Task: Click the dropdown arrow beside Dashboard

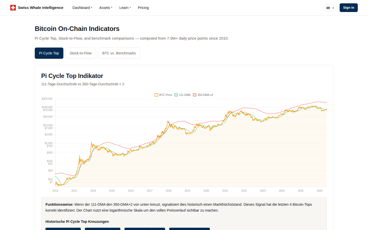Action: (91, 8)
